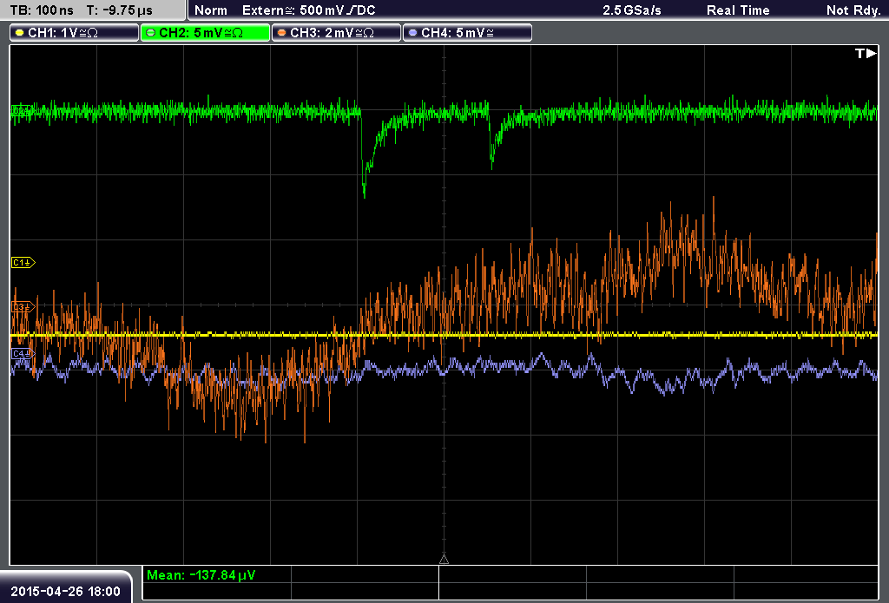Click the yellow dot on CH1 tab

(x=20, y=33)
